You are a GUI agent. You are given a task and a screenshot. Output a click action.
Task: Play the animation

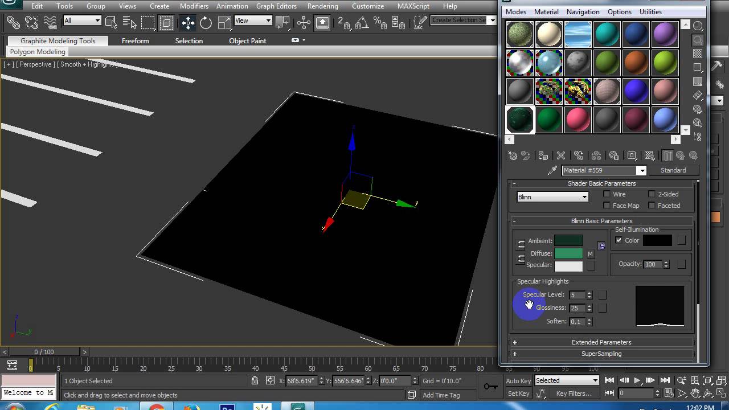tap(637, 380)
